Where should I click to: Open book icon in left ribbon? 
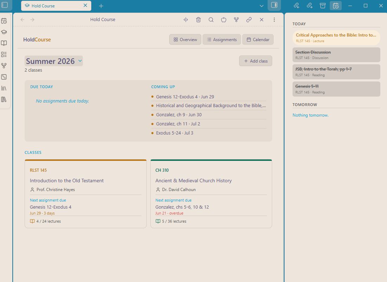pos(4,43)
